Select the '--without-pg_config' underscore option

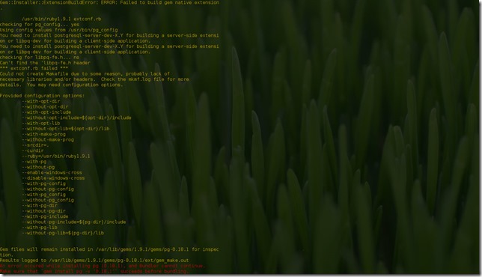click(48, 200)
